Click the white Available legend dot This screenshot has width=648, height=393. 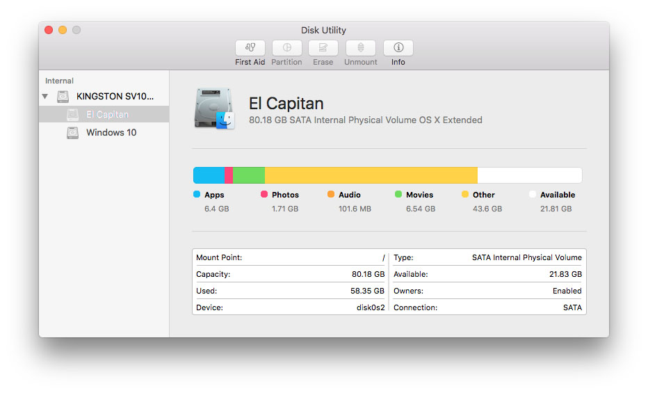pos(533,194)
